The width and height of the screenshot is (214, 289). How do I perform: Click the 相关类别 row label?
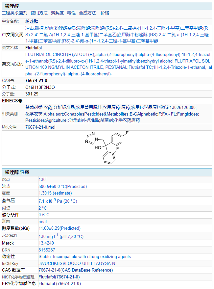(10, 114)
